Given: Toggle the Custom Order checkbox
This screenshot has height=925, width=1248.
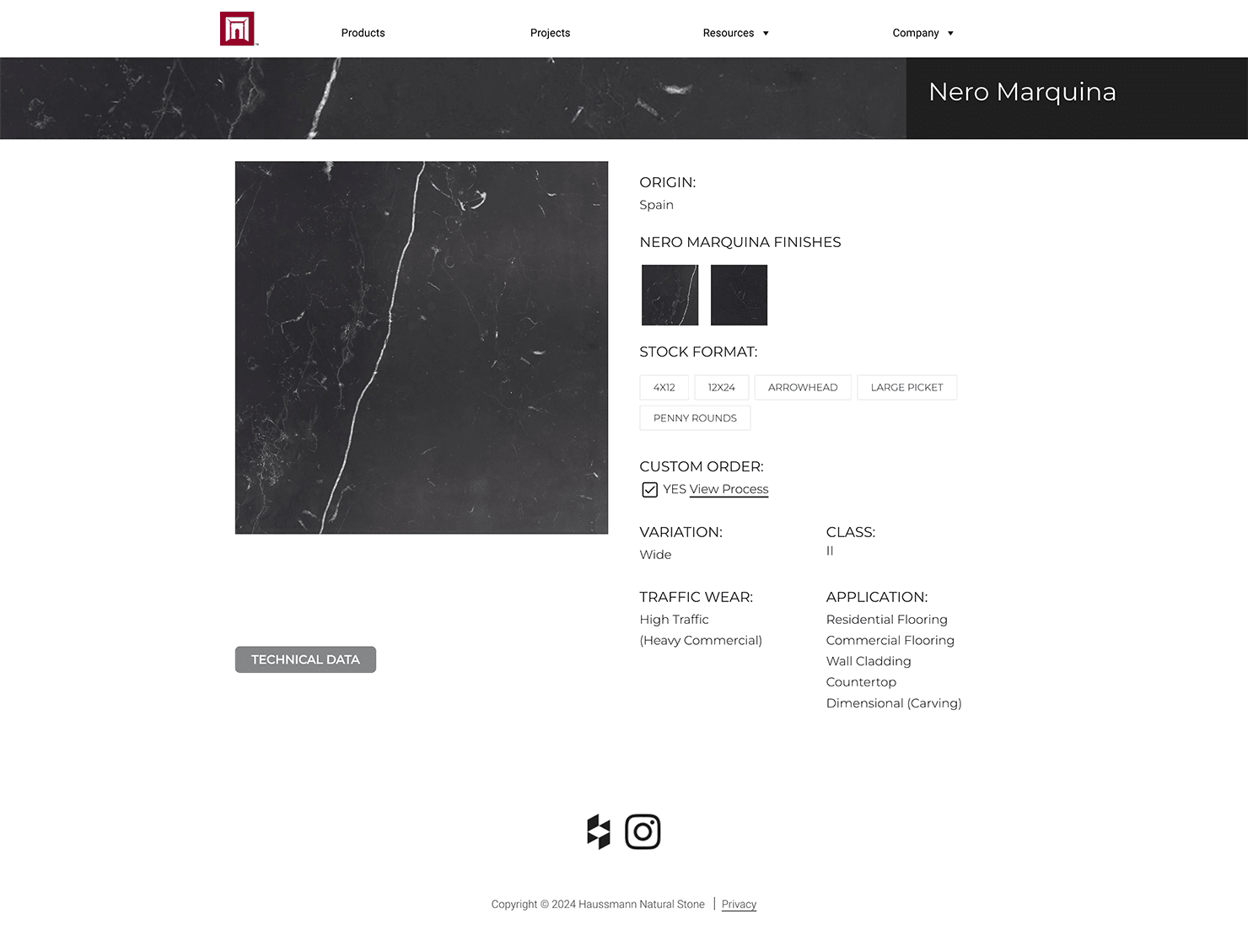Looking at the screenshot, I should pos(649,490).
